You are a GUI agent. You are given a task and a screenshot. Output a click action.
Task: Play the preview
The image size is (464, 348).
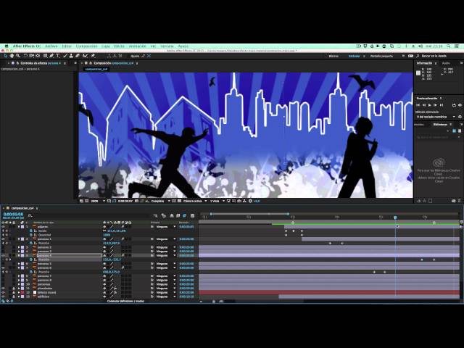point(430,105)
